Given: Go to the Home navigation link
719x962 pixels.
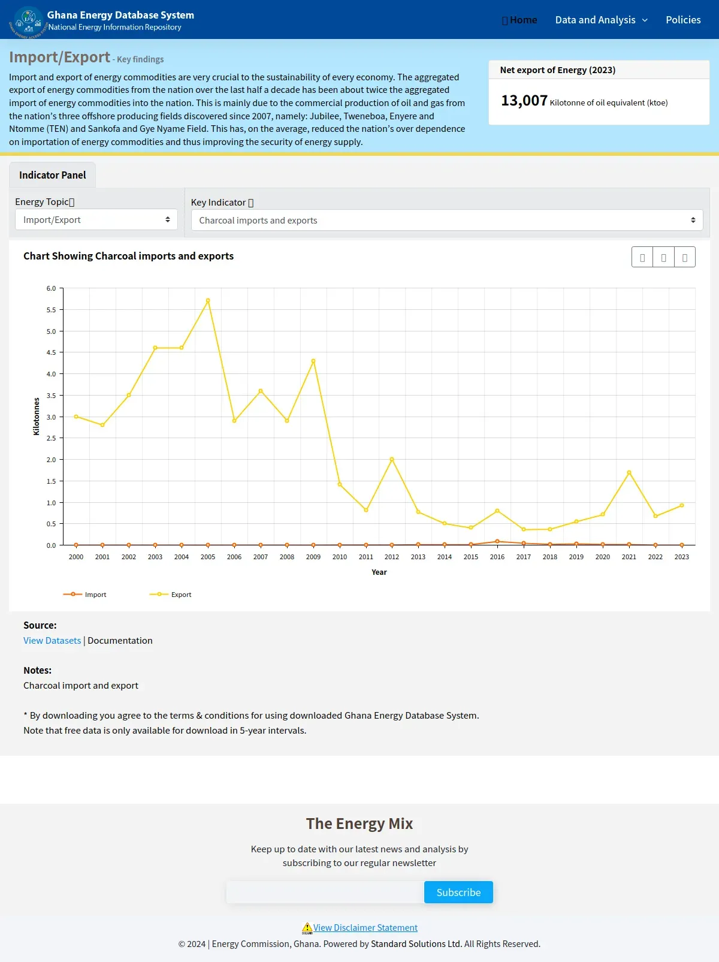Looking at the screenshot, I should coord(519,20).
